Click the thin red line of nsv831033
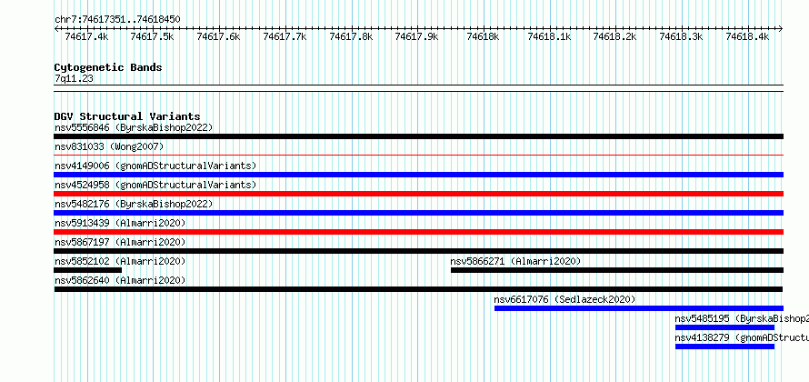 [419, 155]
